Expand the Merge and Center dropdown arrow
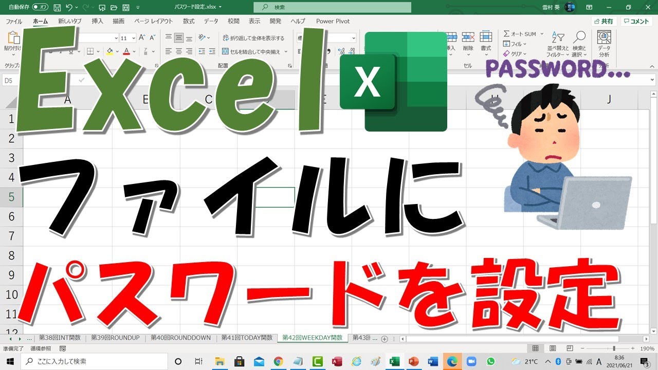658x370 pixels. pyautogui.click(x=286, y=51)
